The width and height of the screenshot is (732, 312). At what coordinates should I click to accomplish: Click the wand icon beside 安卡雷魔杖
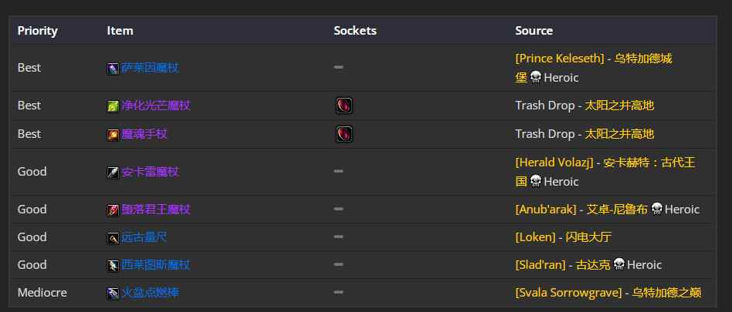point(113,173)
